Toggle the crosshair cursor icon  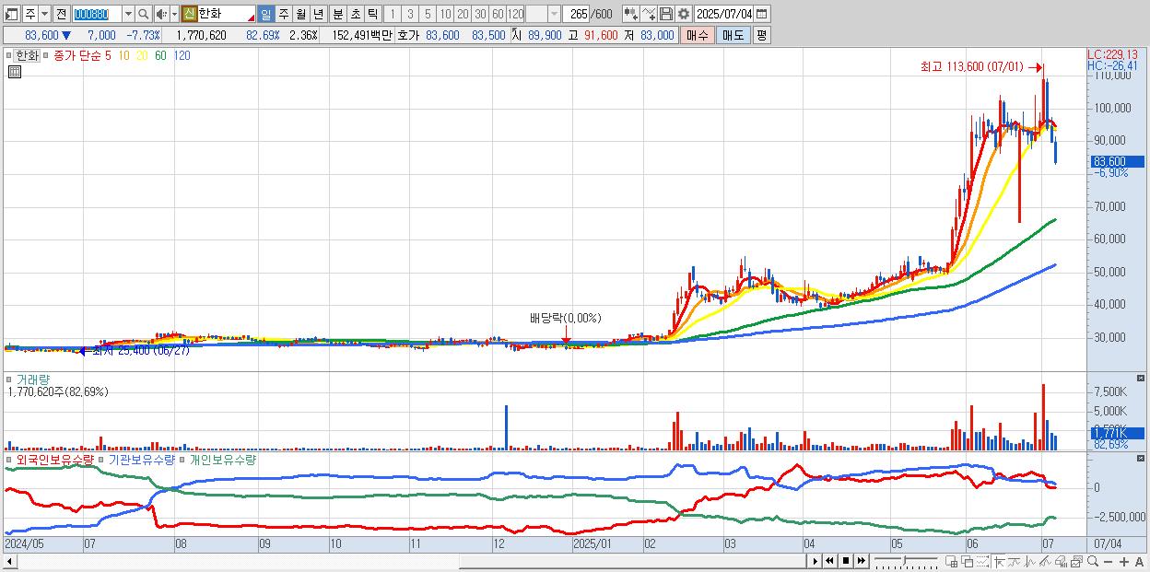[x=1000, y=561]
